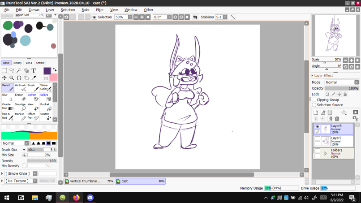Image resolution: width=361 pixels, height=203 pixels.
Task: Click the eyedropper color picker tool
Action: (34, 78)
